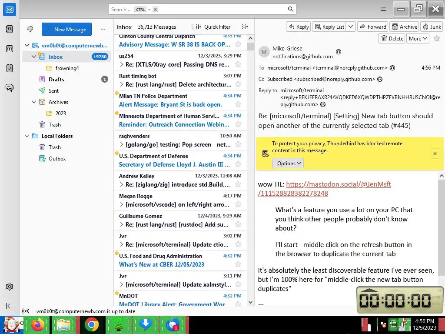Open the 2023 archive folder
Screen dimensions: 445x334
pyautogui.click(x=60, y=113)
